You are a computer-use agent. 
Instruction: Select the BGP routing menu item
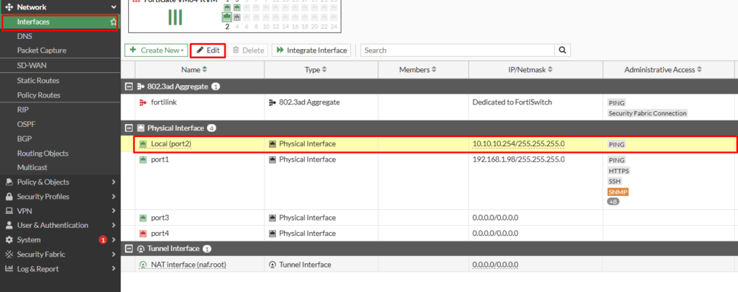tap(25, 139)
